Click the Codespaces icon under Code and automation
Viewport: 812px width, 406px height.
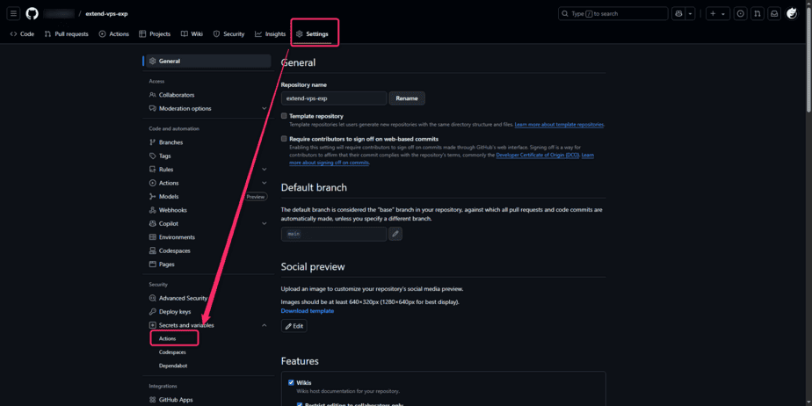(152, 250)
